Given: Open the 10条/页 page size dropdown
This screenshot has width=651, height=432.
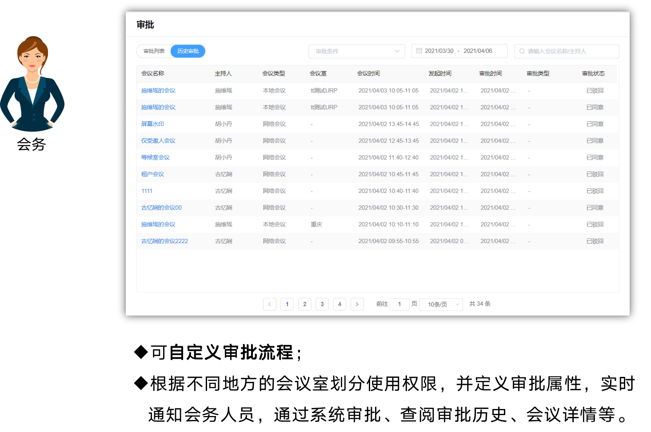Looking at the screenshot, I should [x=441, y=304].
